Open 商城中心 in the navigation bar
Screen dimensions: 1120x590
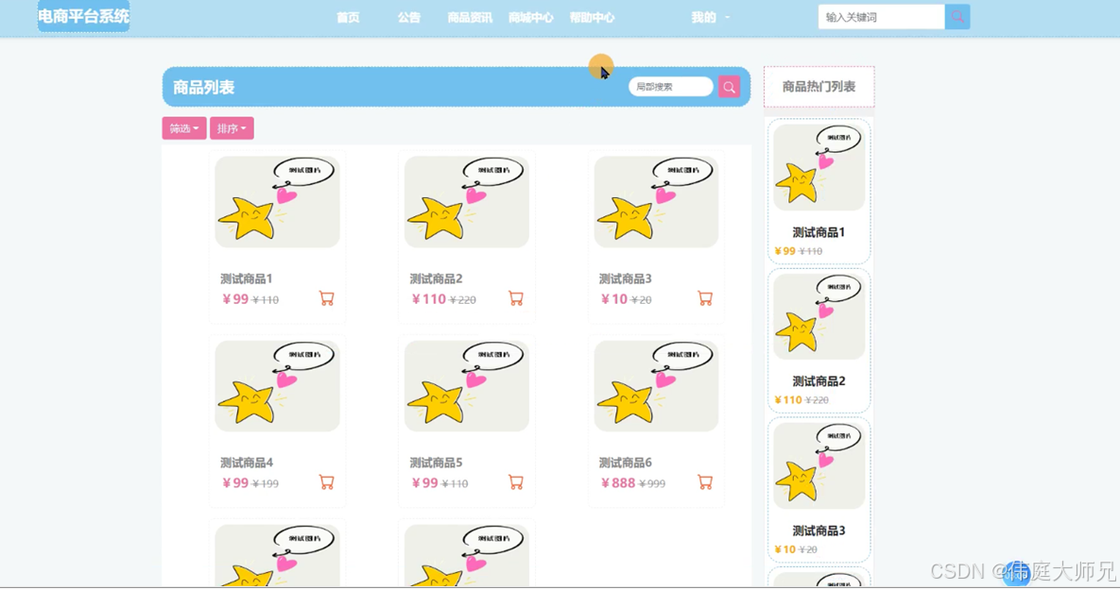[531, 17]
